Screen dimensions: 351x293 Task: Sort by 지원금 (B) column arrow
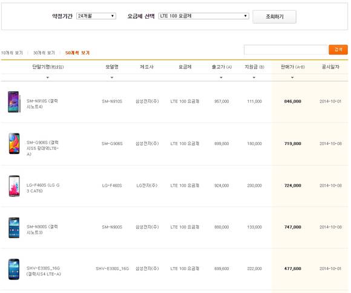pos(254,77)
